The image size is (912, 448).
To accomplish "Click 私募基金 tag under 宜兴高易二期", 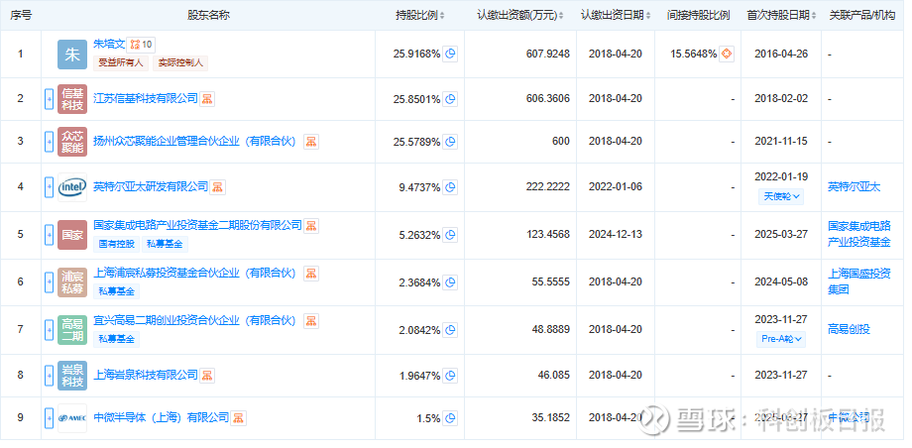I will pos(116,339).
